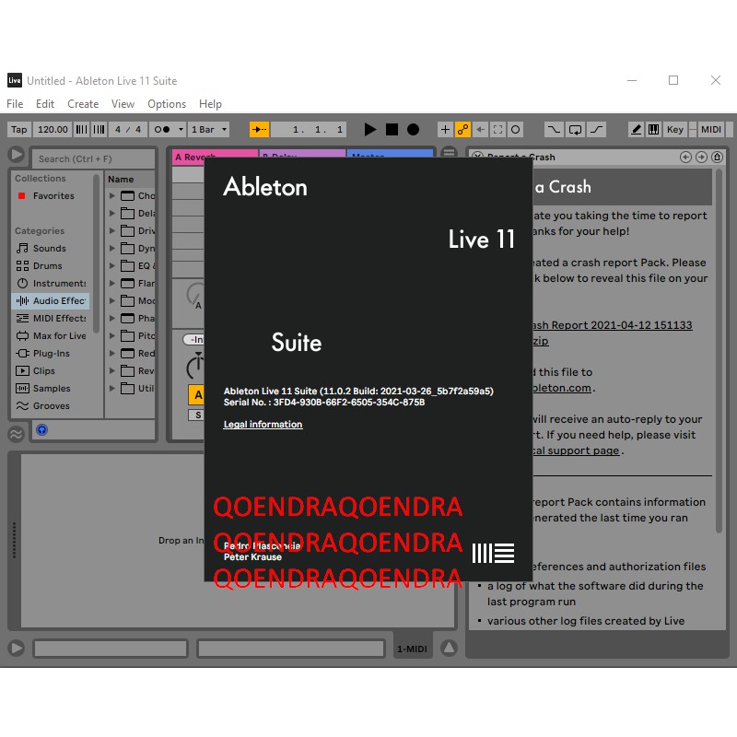Open the Help menu
The width and height of the screenshot is (737, 737).
coord(210,104)
